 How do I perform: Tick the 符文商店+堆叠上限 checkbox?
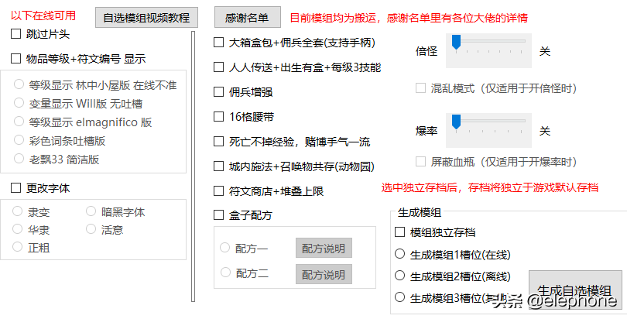[219, 190]
